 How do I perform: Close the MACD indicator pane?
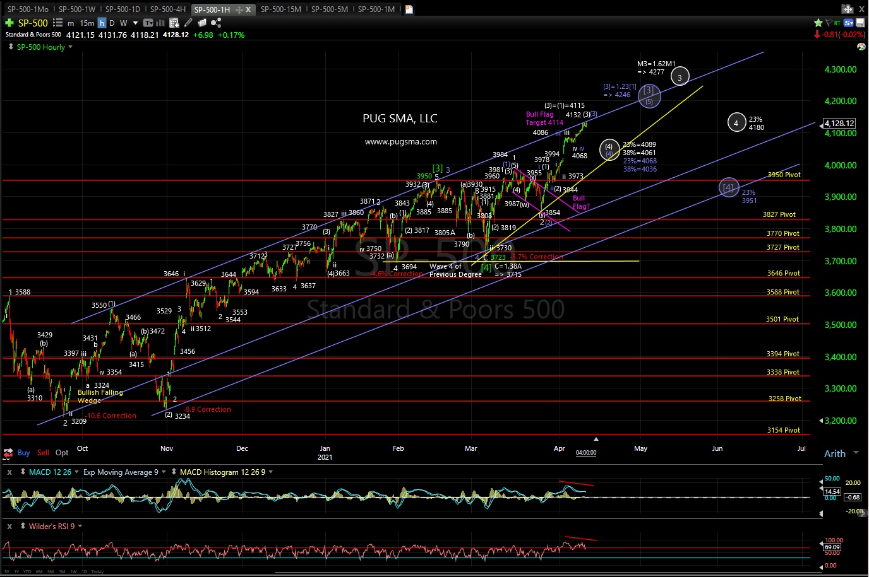click(9, 472)
